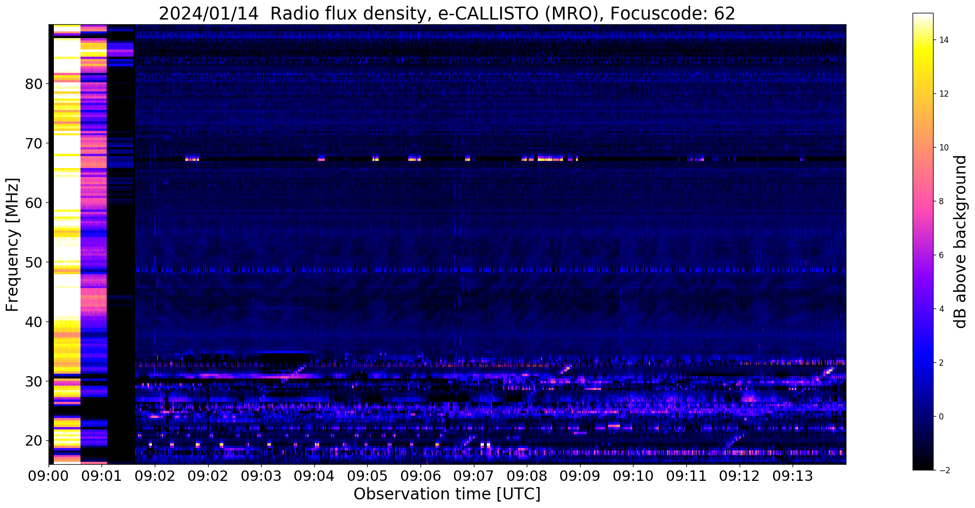Viewport: 975px width, 508px height.
Task: Click the 09:10 time tick label
Action: pos(633,476)
